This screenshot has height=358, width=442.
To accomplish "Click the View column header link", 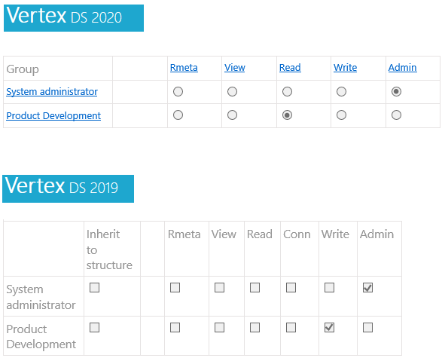I will (x=234, y=68).
